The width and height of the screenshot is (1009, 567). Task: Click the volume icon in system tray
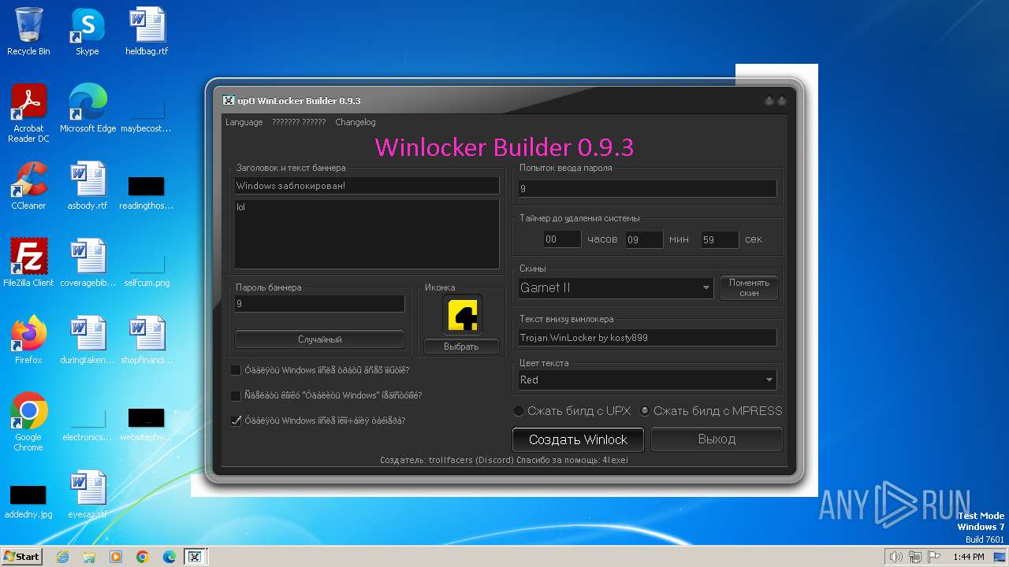[x=895, y=557]
